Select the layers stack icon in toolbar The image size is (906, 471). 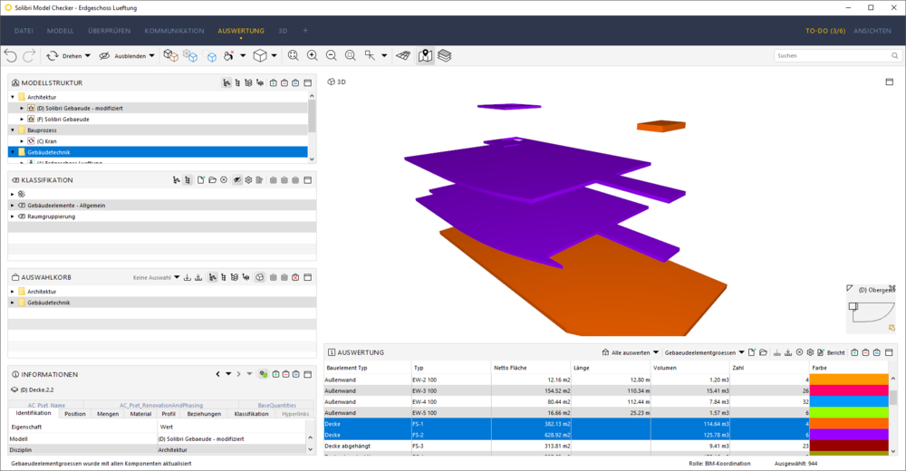(x=445, y=55)
